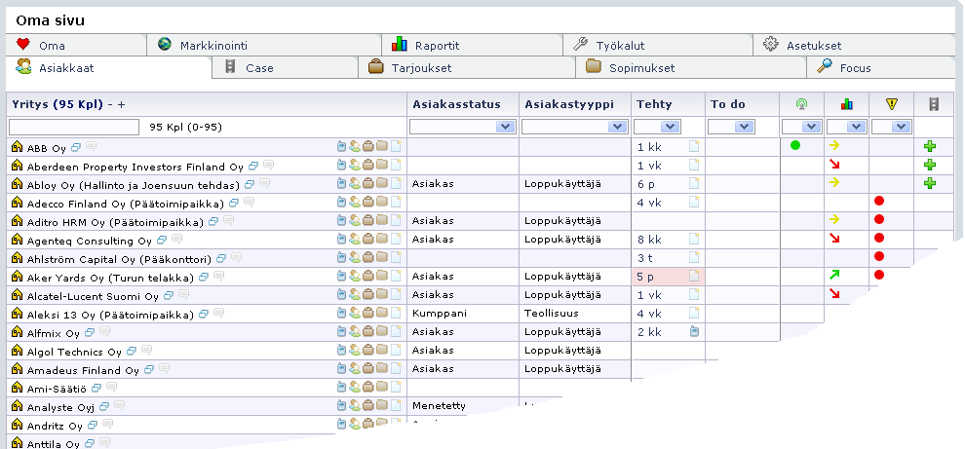Screen dimensions: 965x449
Task: Open the Asetukset tab
Action: 854,45
